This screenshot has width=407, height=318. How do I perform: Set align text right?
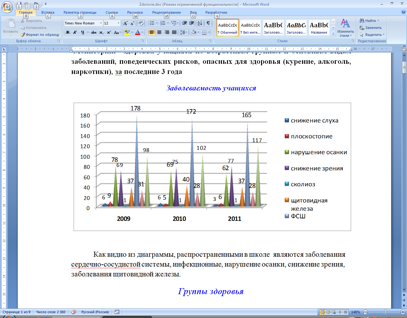[x=167, y=32]
